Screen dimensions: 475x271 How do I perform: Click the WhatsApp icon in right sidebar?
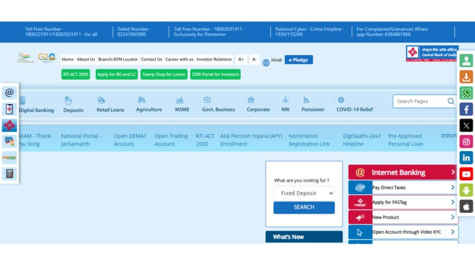466,93
